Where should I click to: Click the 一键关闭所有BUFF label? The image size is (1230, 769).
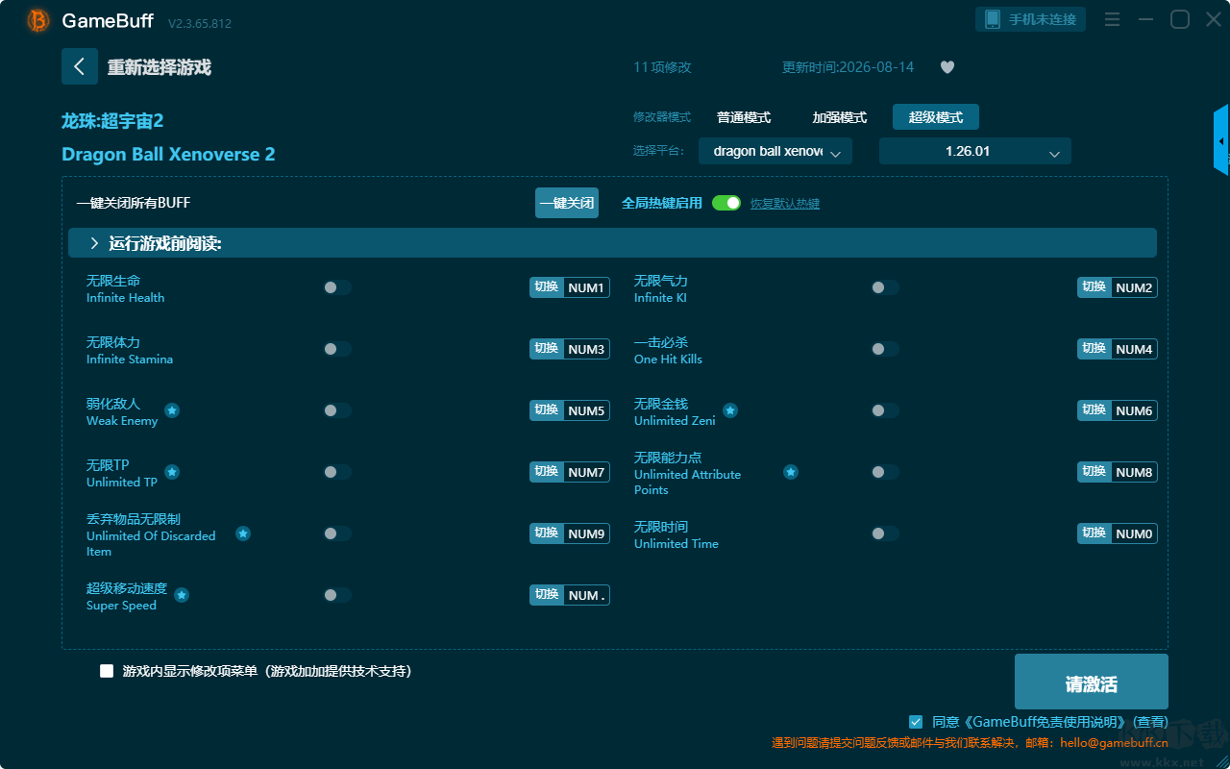click(134, 203)
